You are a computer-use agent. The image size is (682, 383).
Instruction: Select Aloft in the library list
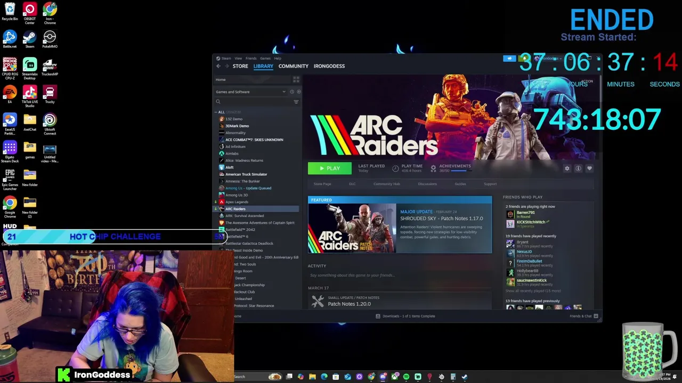click(x=230, y=168)
